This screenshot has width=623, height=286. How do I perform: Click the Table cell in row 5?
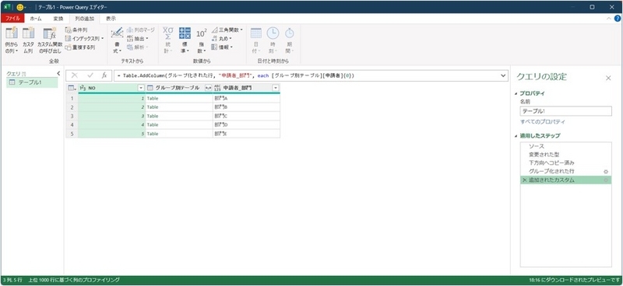click(179, 134)
